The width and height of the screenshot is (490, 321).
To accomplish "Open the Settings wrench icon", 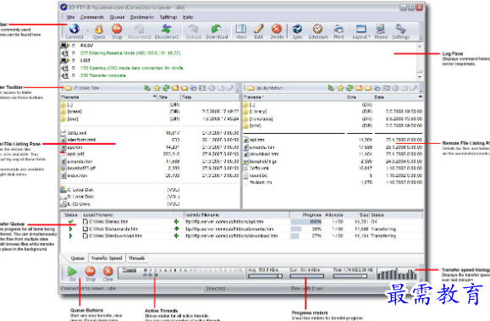I will click(x=400, y=29).
